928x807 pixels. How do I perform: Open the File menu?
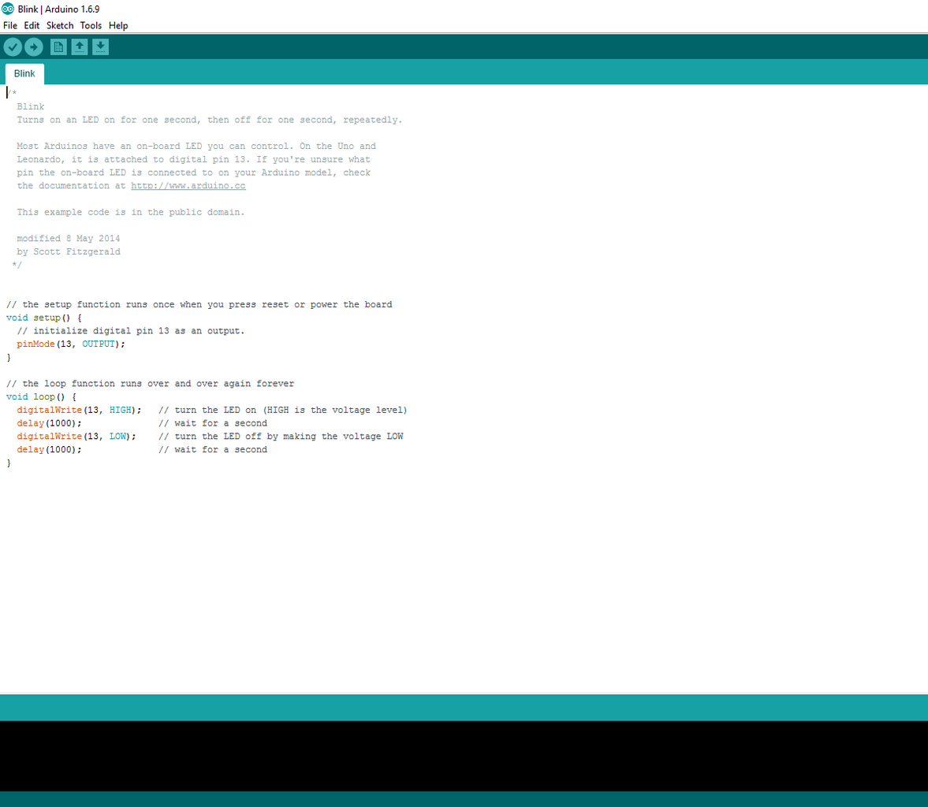[x=10, y=25]
